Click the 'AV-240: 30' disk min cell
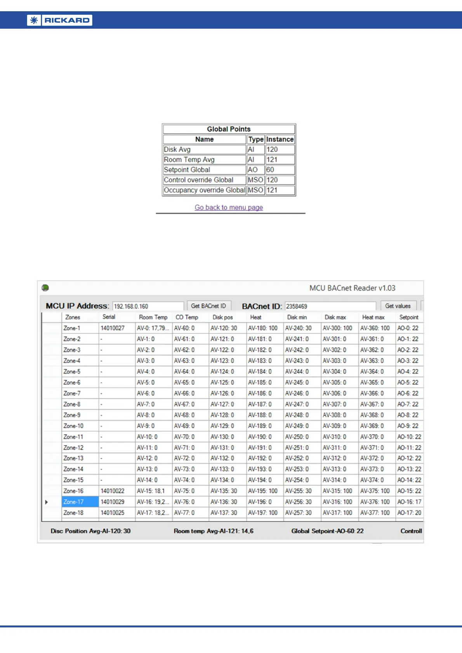The width and height of the screenshot is (462, 653). click(x=302, y=328)
